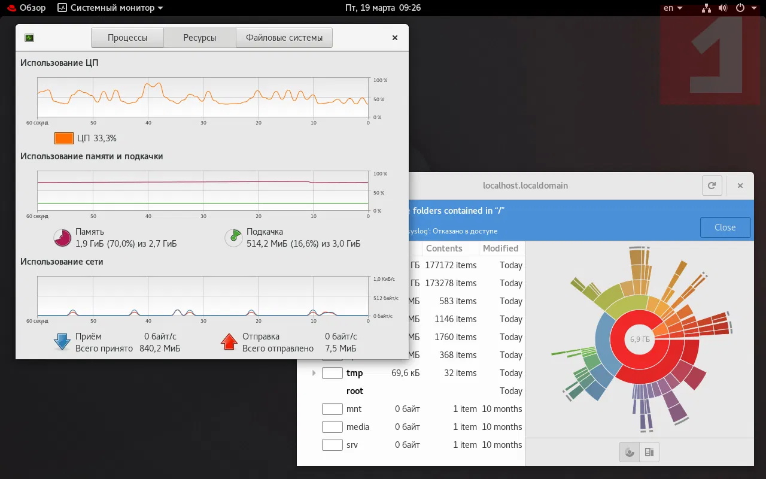Click 1146 items cell
Image resolution: width=766 pixels, height=479 pixels.
coord(455,319)
